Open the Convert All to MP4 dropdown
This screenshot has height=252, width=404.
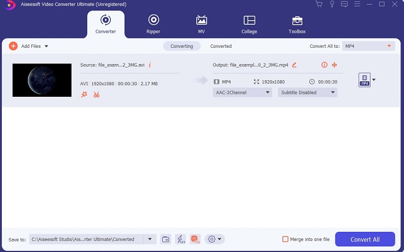click(368, 46)
